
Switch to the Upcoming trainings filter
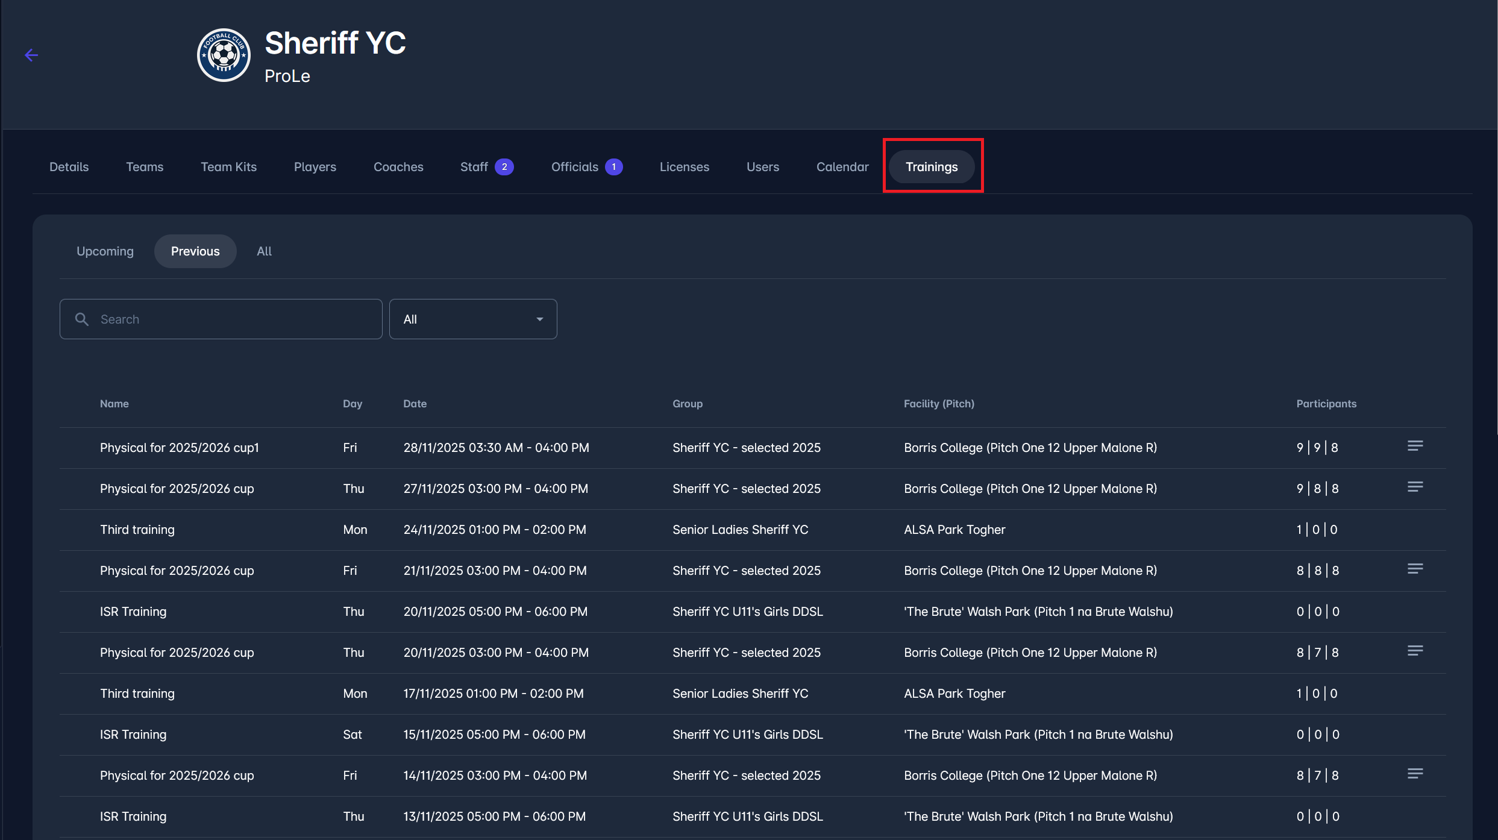[x=105, y=251]
